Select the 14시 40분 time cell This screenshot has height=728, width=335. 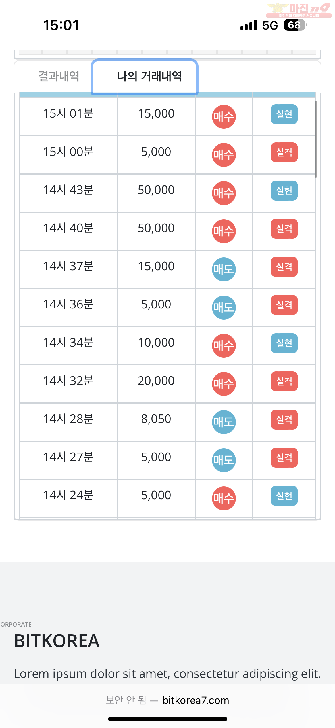(68, 231)
